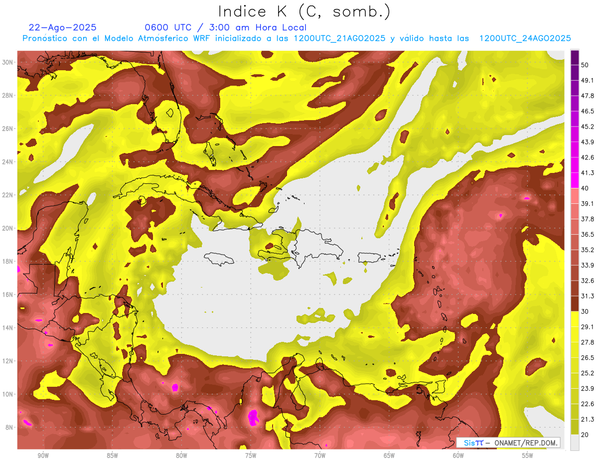Click the '47.8' value on the color scale
This screenshot has width=598, height=462.
(587, 96)
